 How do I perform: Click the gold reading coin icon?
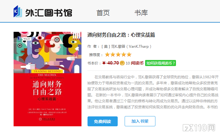(x=122, y=63)
